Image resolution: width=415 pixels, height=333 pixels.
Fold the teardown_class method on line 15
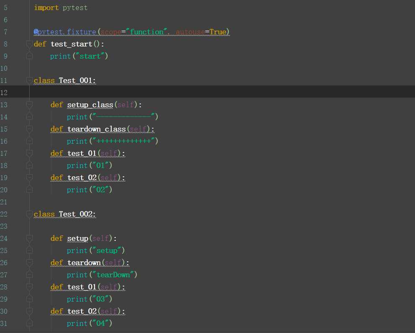pyautogui.click(x=29, y=129)
